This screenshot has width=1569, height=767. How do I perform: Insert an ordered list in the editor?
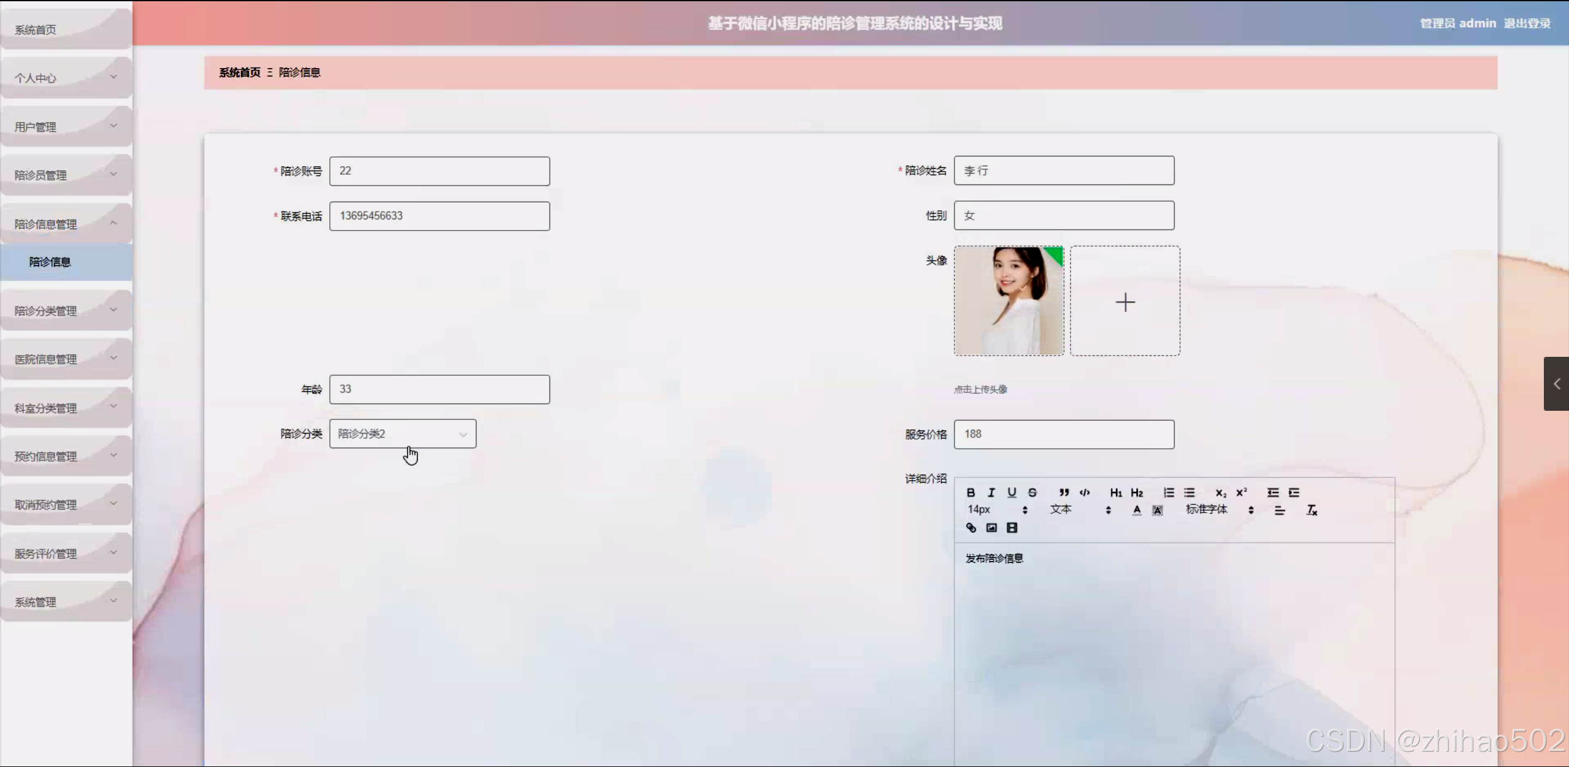[x=1169, y=492]
